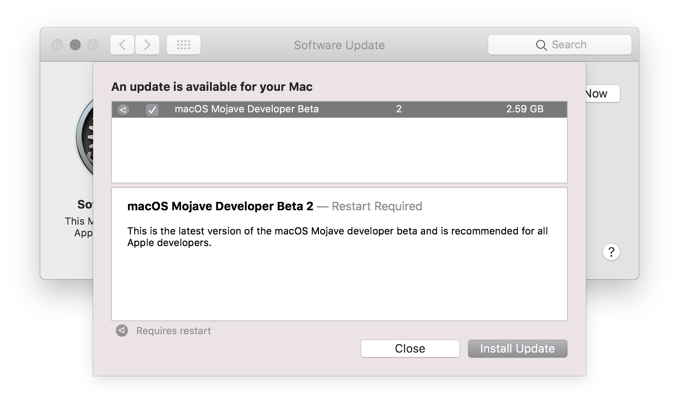Click the Software Update window title
The height and width of the screenshot is (400, 679).
point(339,45)
